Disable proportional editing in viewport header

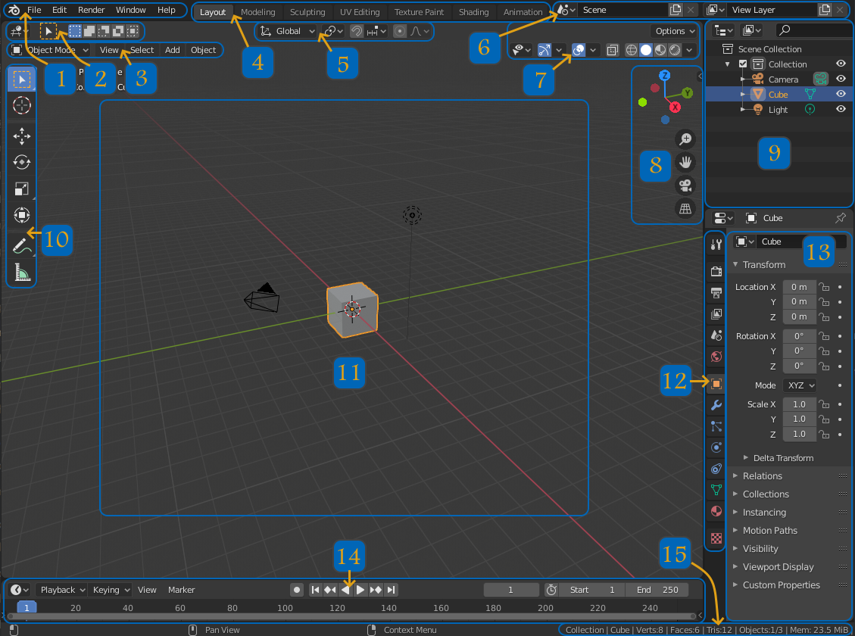[x=400, y=31]
